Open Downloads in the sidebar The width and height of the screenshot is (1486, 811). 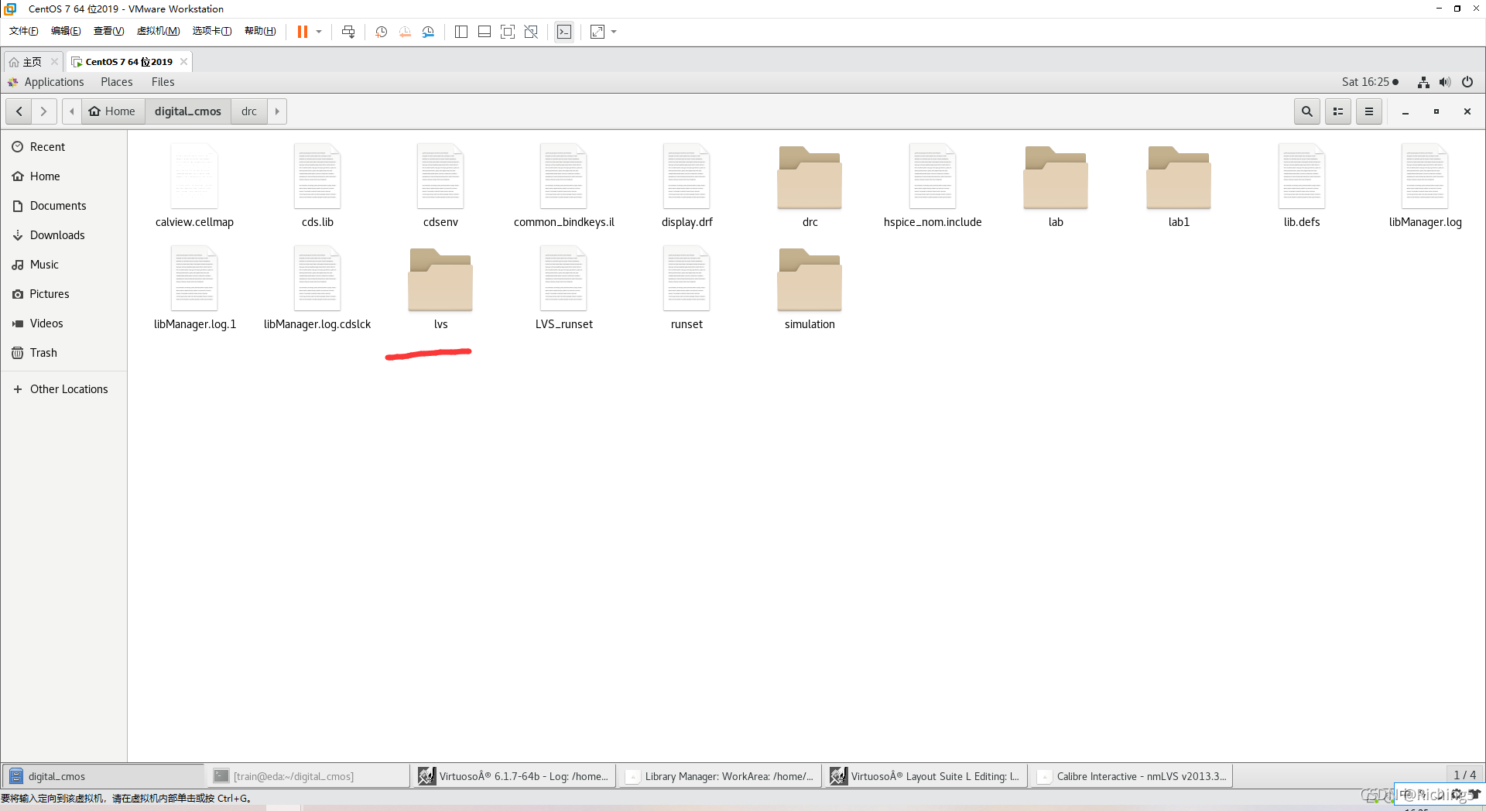tap(57, 235)
